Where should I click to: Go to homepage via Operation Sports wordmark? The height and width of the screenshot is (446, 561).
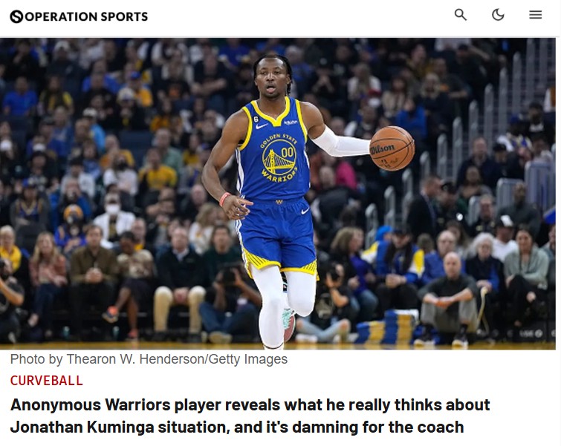[x=86, y=16]
